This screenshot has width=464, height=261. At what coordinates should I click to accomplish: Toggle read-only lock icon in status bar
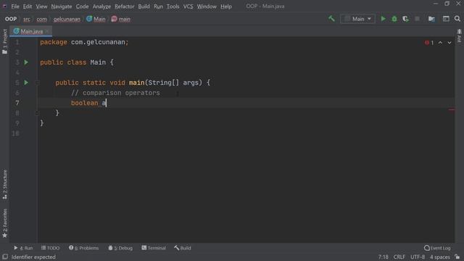tap(457, 257)
